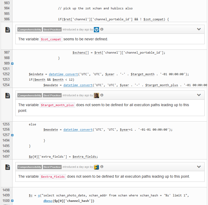Select the Best Practice tag on second issue
Screen dimensions: 208x205
(x=52, y=95)
